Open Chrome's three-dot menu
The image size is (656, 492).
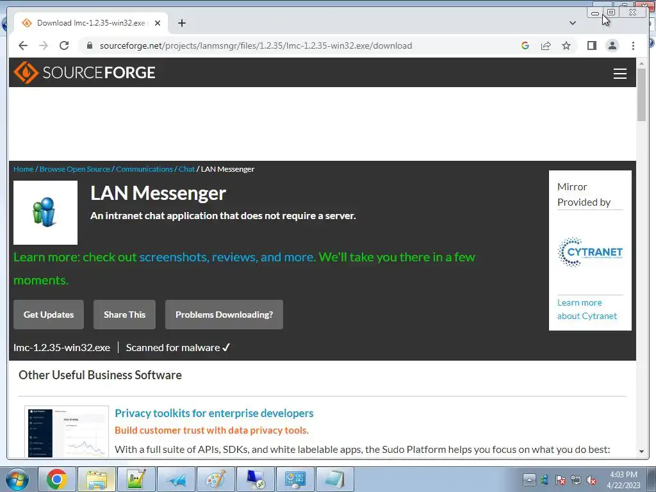tap(633, 45)
